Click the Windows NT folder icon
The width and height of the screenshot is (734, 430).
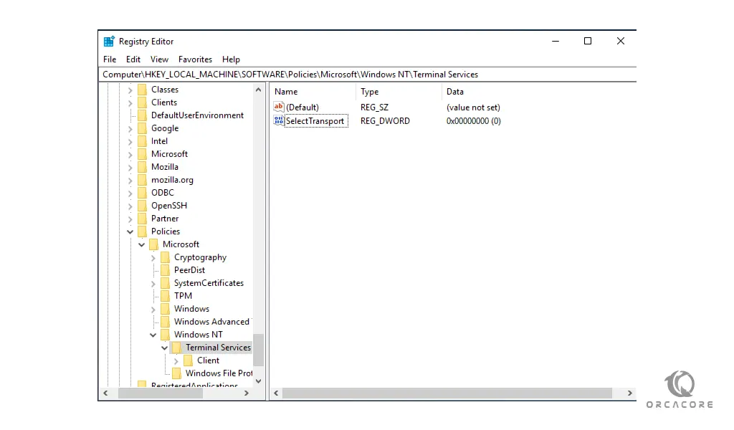click(166, 335)
